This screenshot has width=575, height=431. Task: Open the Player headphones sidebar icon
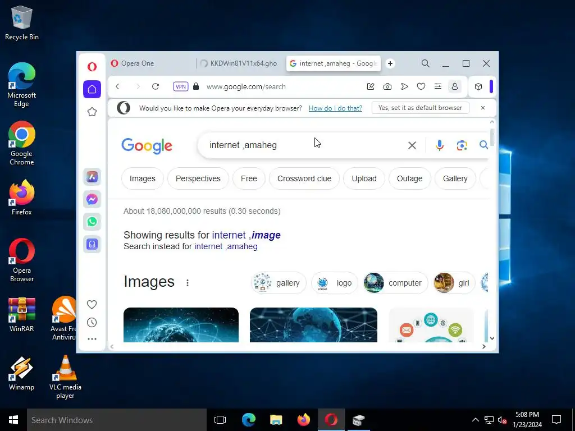[92, 244]
